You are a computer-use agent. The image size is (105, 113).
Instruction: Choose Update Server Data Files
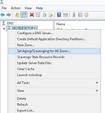coord(54,63)
